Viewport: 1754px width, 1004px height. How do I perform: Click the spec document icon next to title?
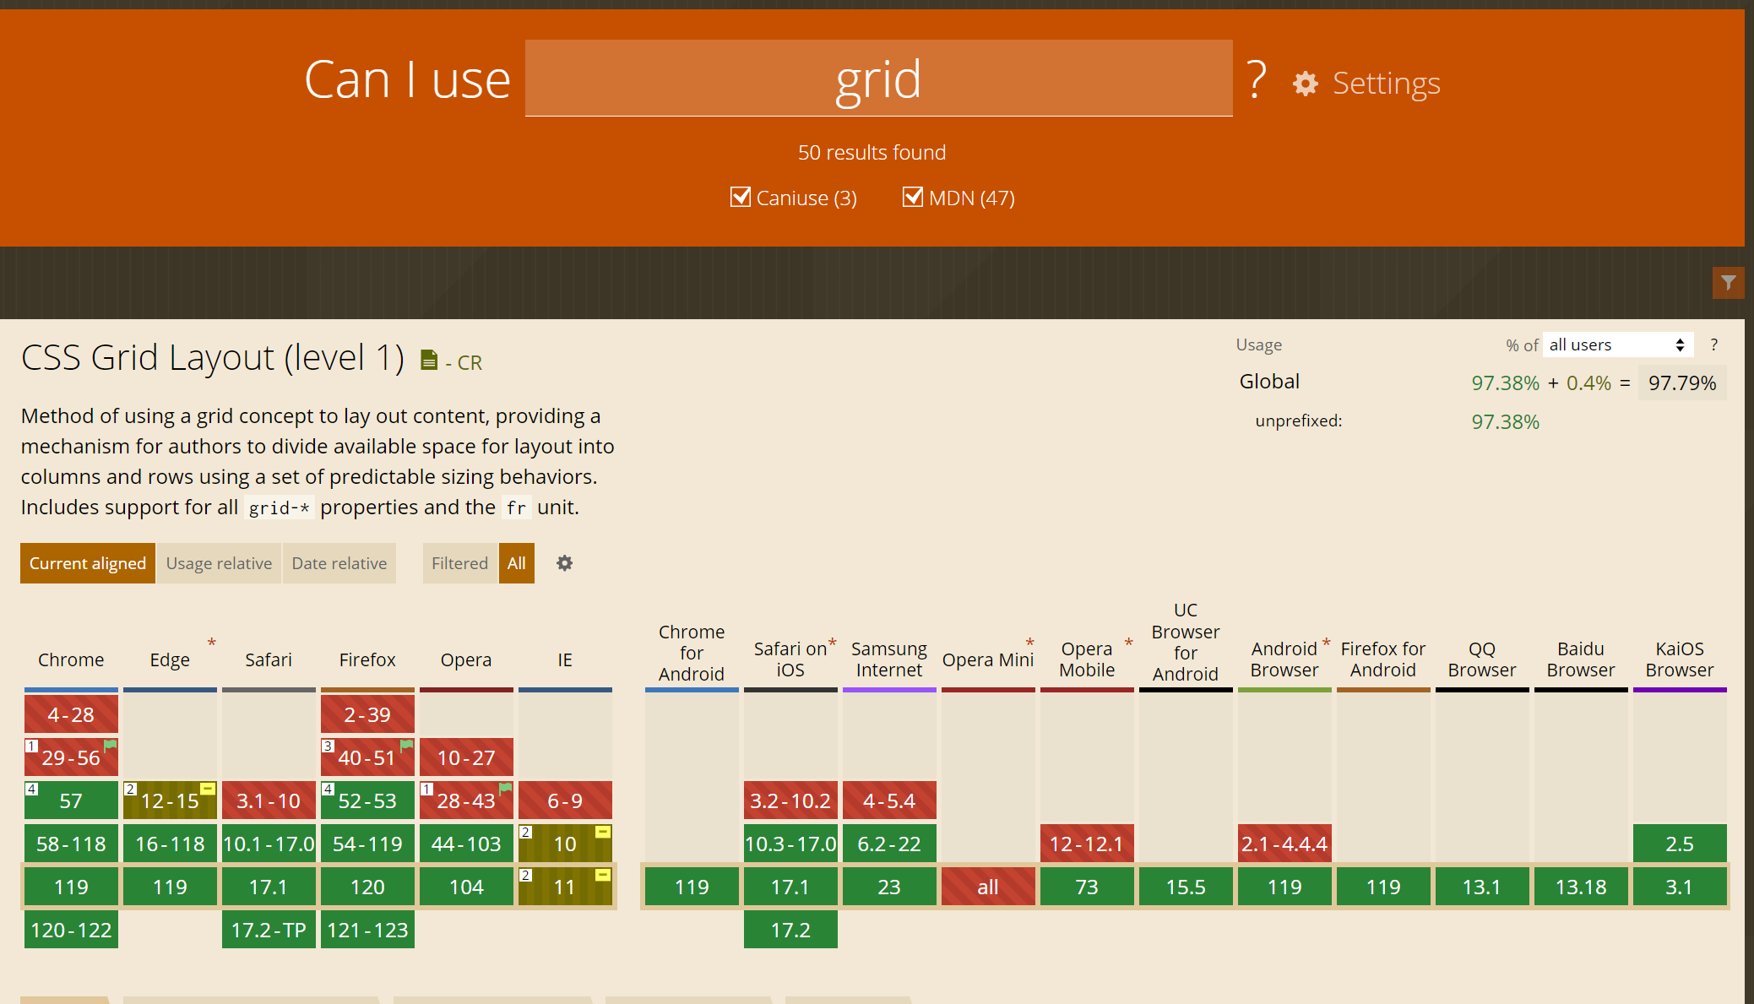click(429, 361)
